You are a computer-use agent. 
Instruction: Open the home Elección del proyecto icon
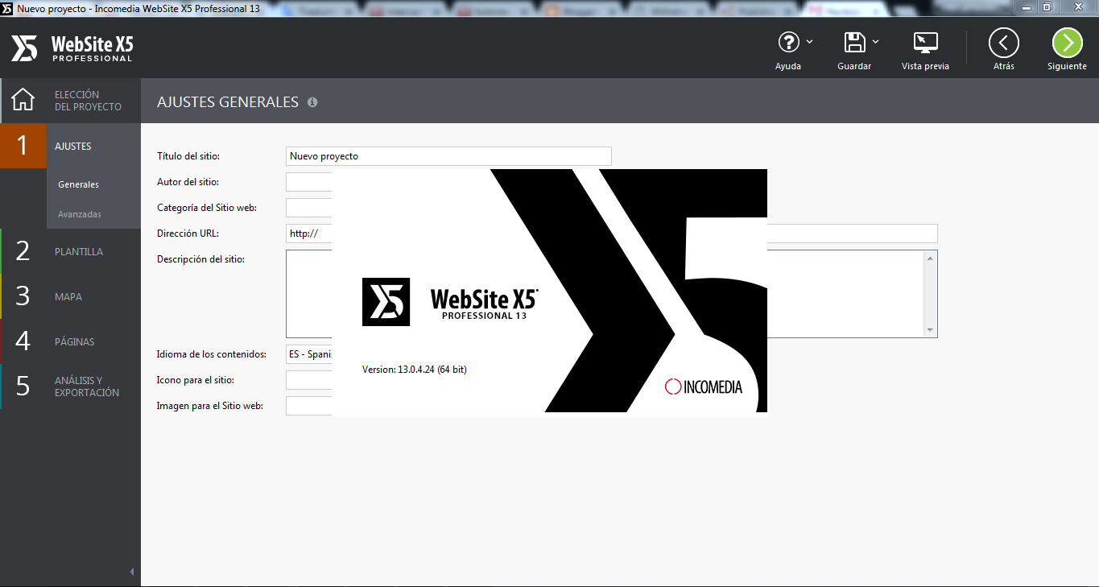tap(23, 100)
